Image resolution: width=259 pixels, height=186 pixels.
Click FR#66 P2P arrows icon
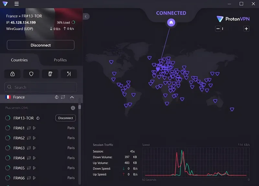point(29,178)
